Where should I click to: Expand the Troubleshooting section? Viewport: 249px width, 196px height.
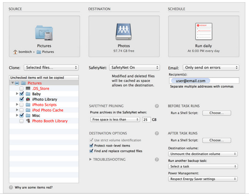click(x=90, y=159)
